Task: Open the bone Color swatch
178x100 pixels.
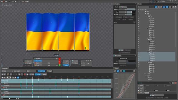Action: 147,92
